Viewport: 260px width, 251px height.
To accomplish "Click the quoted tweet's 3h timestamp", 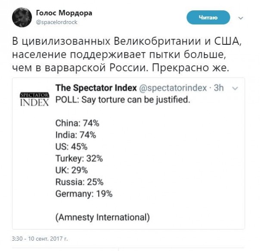I will pos(218,88).
